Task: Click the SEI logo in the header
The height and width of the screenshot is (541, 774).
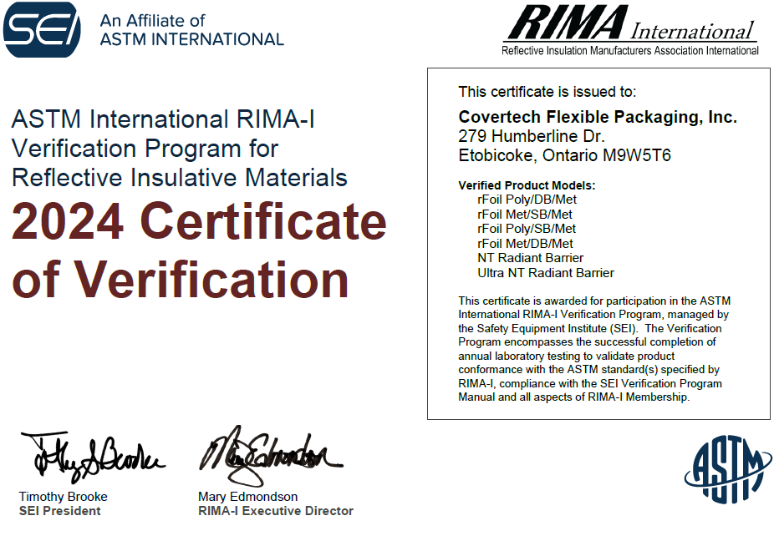Action: coord(42,29)
